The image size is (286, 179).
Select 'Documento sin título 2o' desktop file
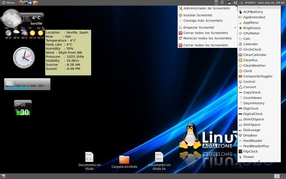pos(159,161)
